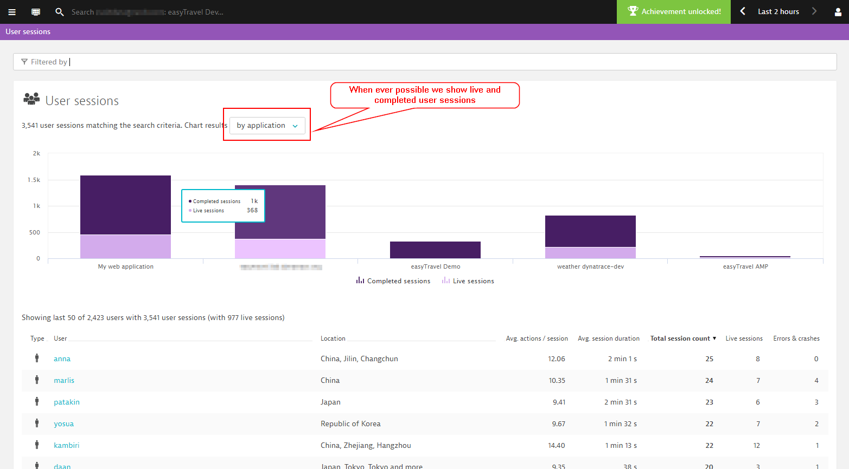Click user type icon for kambiri
This screenshot has width=849, height=469.
click(x=37, y=445)
